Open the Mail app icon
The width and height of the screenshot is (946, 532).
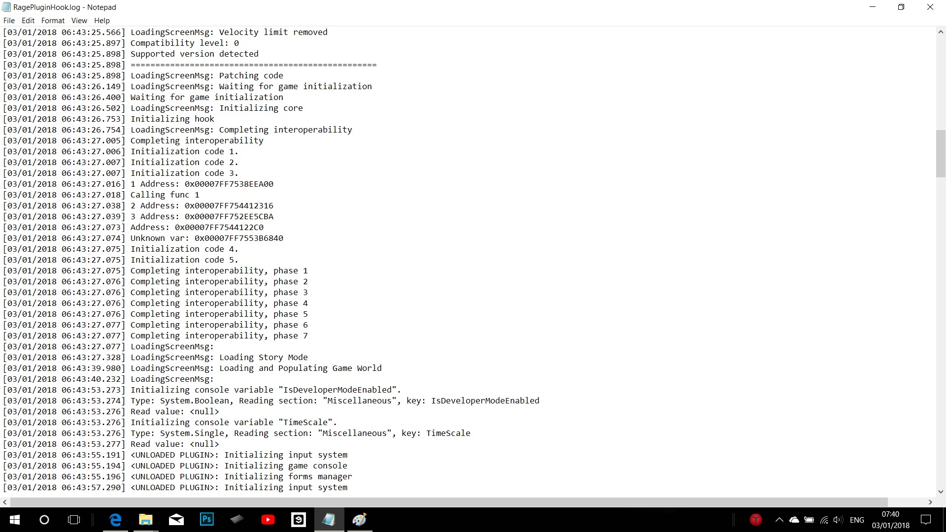pos(176,520)
